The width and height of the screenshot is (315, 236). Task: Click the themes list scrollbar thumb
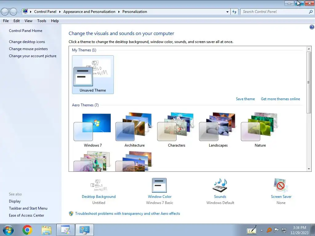coord(309,82)
